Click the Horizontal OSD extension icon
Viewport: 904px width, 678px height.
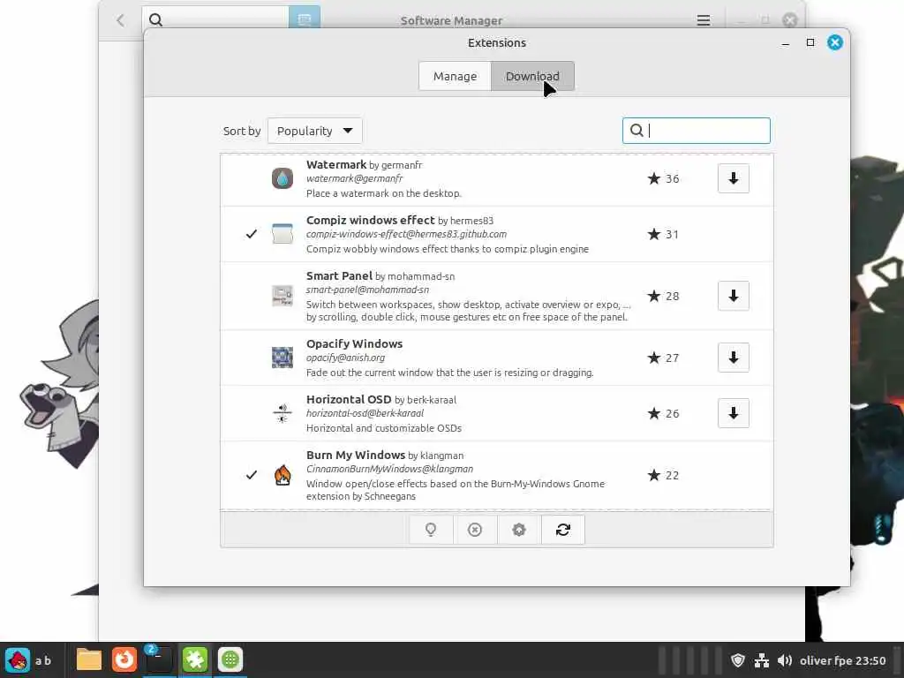pyautogui.click(x=282, y=413)
